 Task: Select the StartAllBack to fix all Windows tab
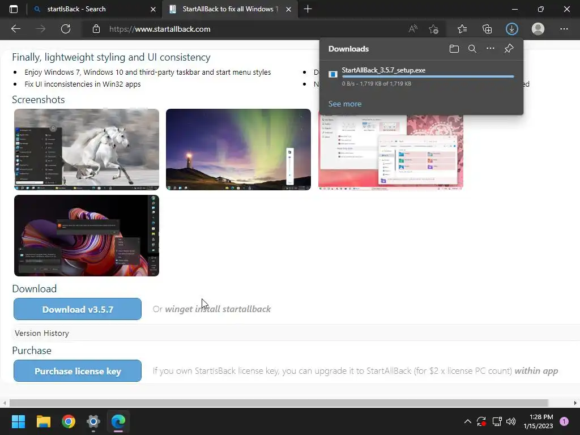pyautogui.click(x=230, y=9)
